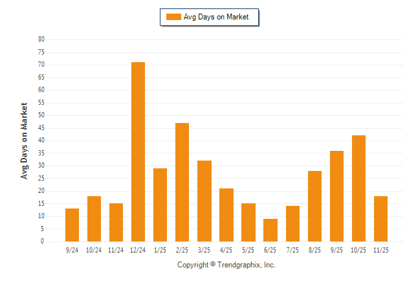Select the 12/24 tallest bar

[138, 152]
